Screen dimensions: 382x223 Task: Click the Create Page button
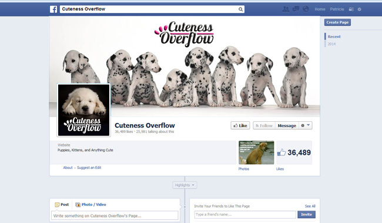click(x=337, y=22)
